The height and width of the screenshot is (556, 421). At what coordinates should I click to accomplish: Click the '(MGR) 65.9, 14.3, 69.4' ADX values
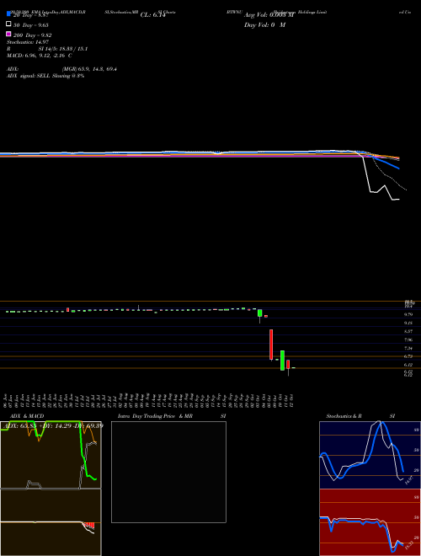89,69
